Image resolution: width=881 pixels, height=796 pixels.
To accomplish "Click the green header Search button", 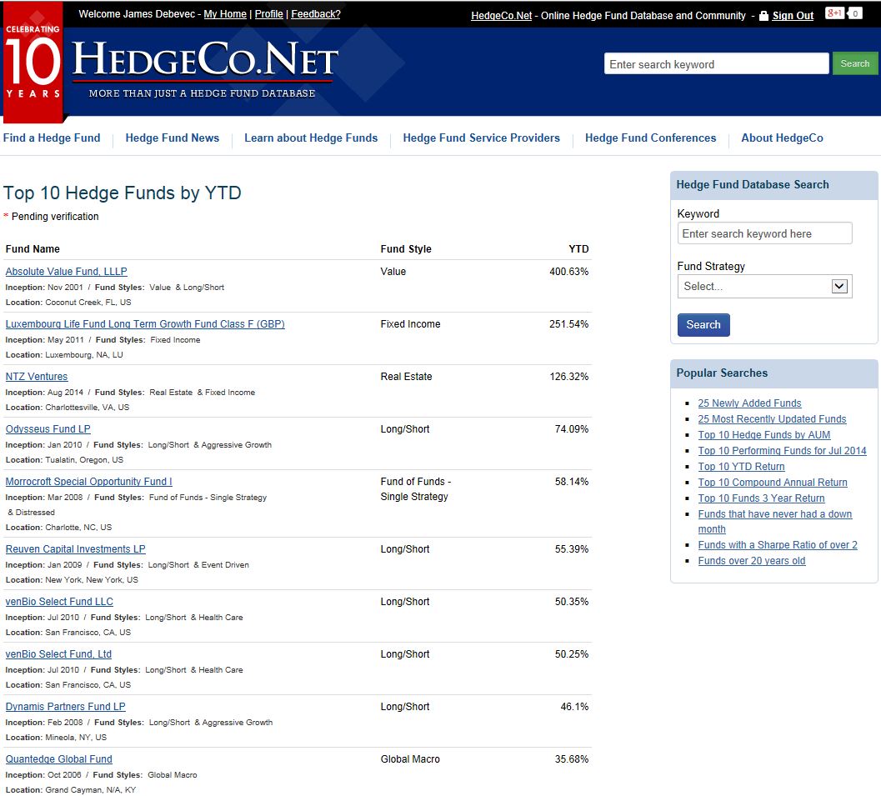I will pos(854,63).
